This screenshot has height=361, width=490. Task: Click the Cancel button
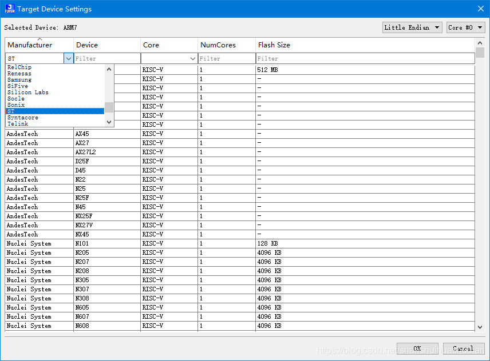pyautogui.click(x=464, y=348)
